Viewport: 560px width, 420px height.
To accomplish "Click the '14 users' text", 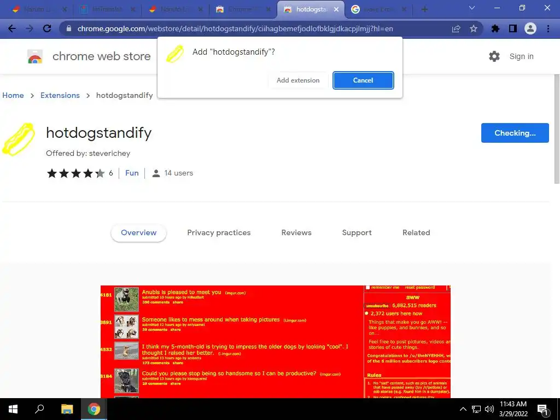I will pyautogui.click(x=179, y=173).
